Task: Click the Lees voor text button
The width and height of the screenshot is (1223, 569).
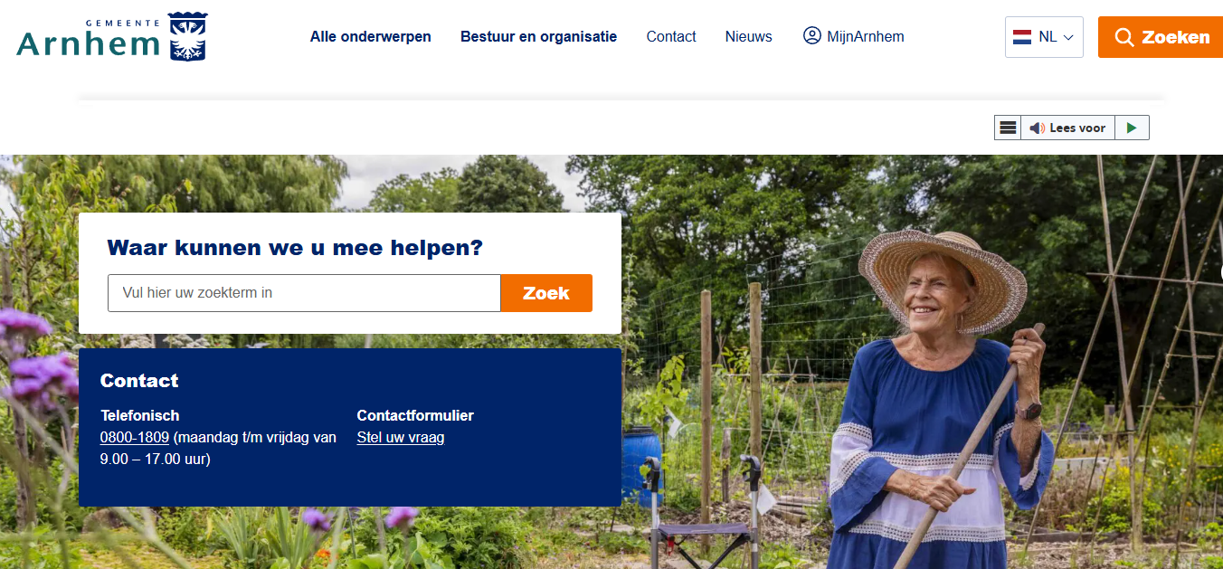Action: tap(1077, 128)
